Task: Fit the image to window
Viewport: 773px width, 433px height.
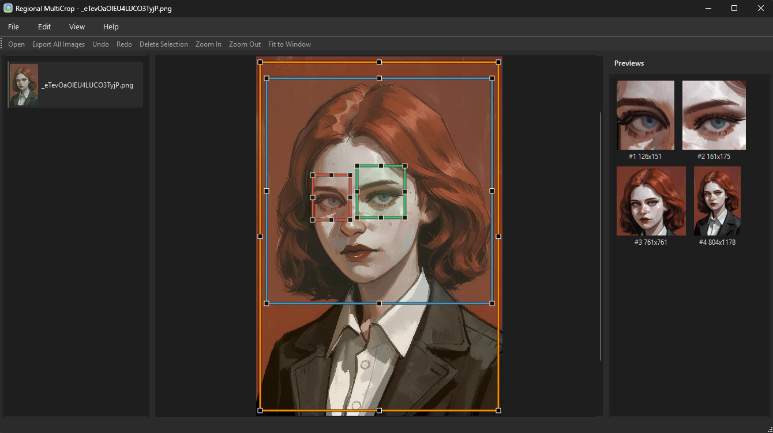Action: point(290,44)
